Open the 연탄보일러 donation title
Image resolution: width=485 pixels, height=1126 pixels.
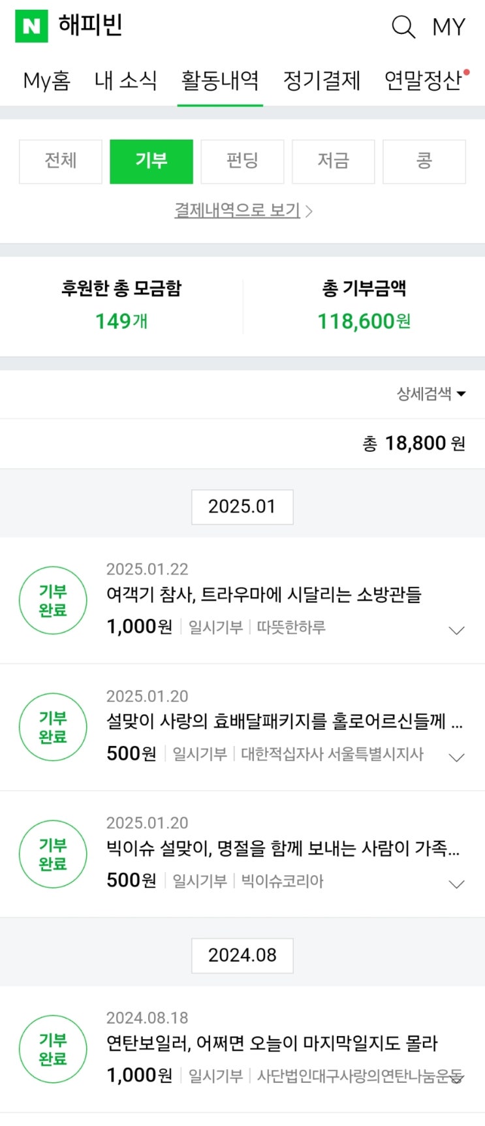pyautogui.click(x=272, y=1043)
